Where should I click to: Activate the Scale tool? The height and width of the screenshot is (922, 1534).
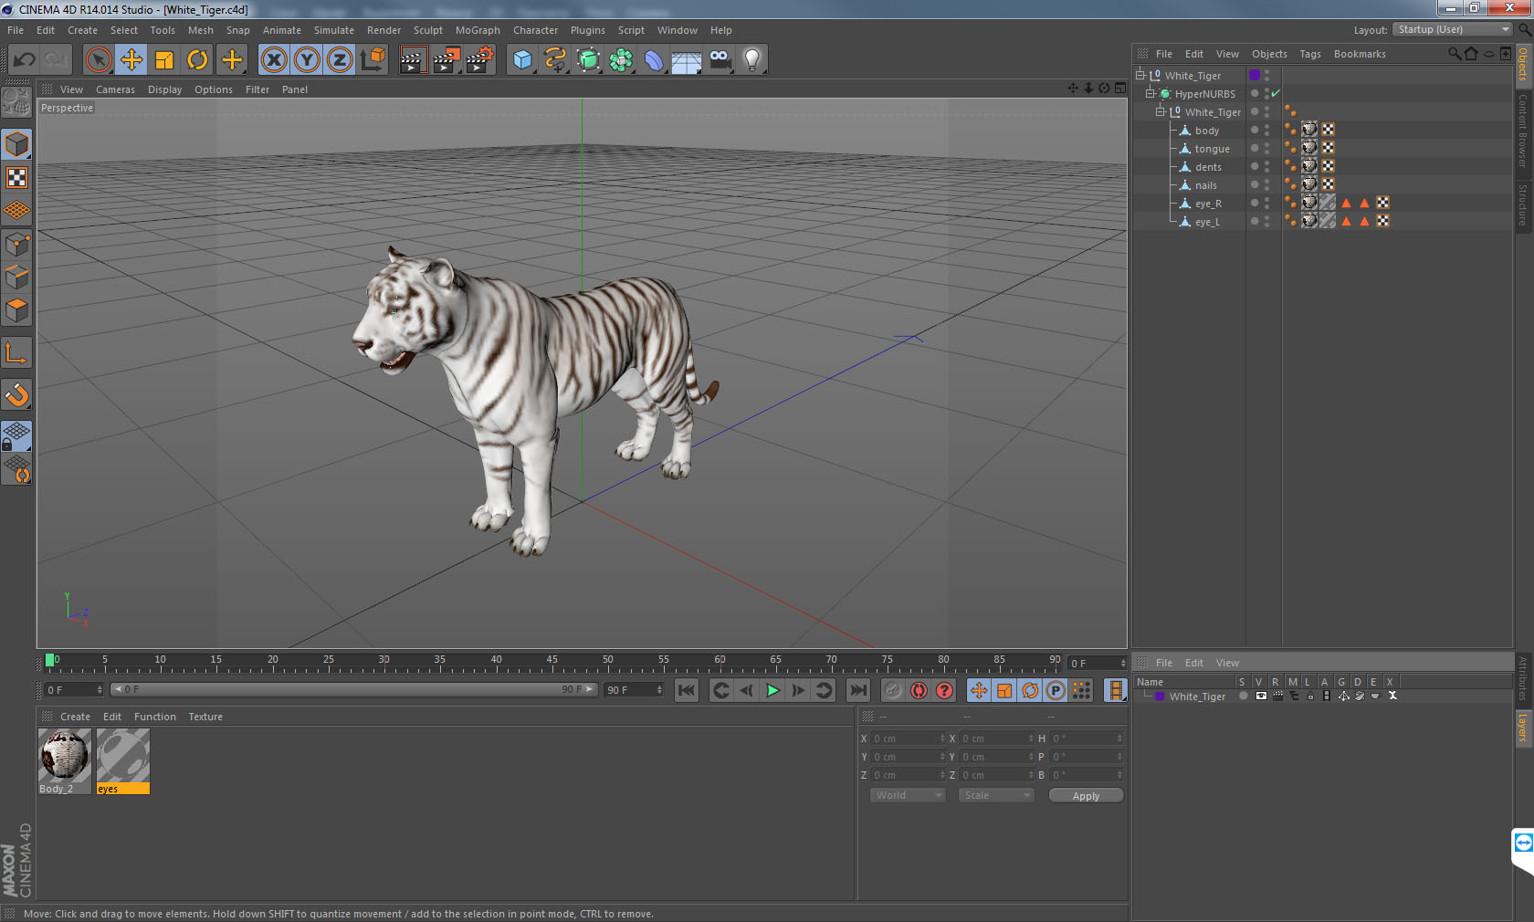pyautogui.click(x=164, y=60)
